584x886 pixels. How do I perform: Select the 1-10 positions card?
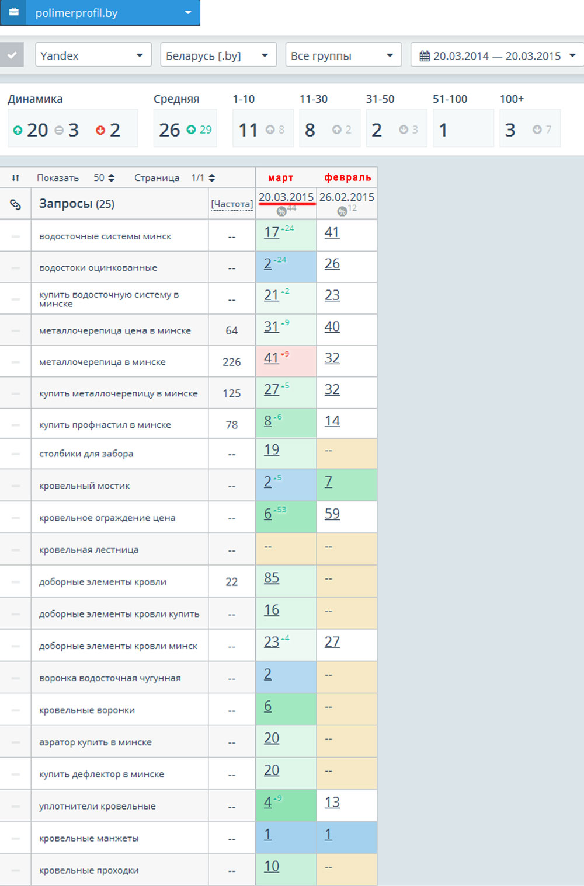click(263, 128)
